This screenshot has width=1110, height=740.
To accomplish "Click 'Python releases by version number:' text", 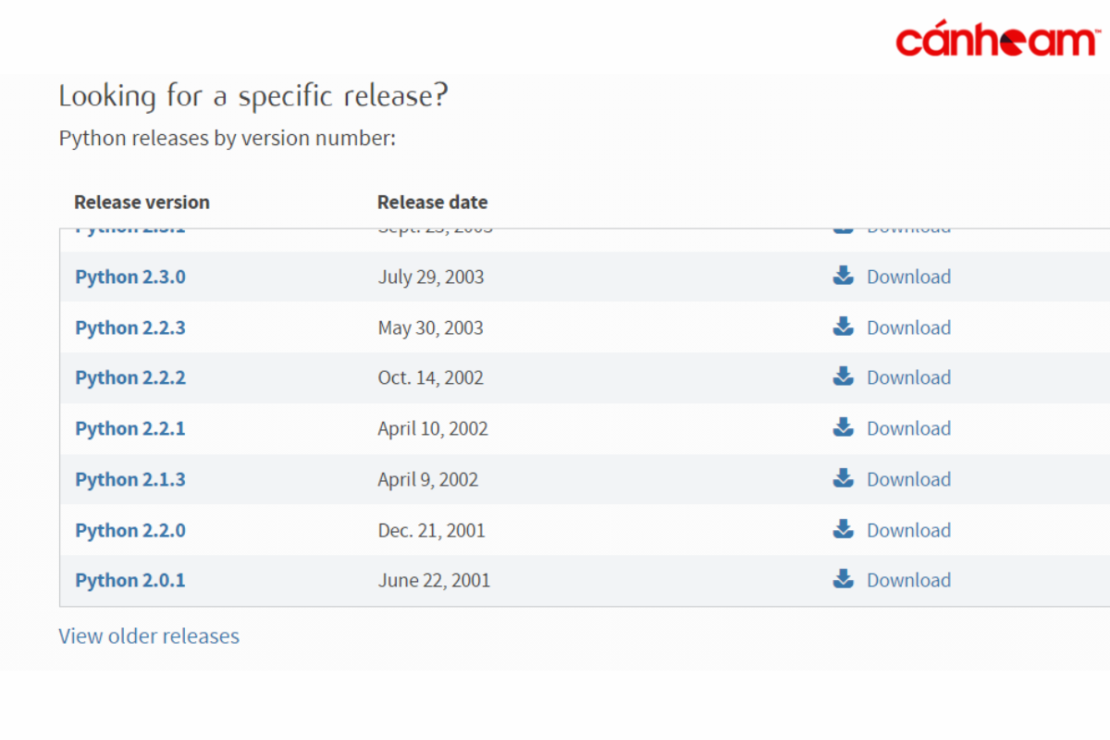I will pyautogui.click(x=228, y=139).
